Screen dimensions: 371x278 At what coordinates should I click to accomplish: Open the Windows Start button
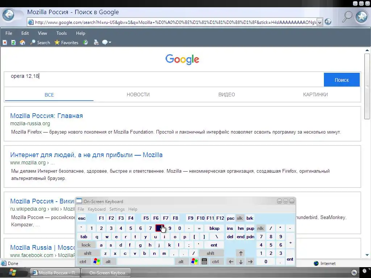click(13, 273)
